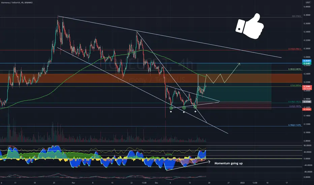Click 0.24000 on the price axis
Image resolution: width=314 pixels, height=185 pixels.
click(307, 74)
